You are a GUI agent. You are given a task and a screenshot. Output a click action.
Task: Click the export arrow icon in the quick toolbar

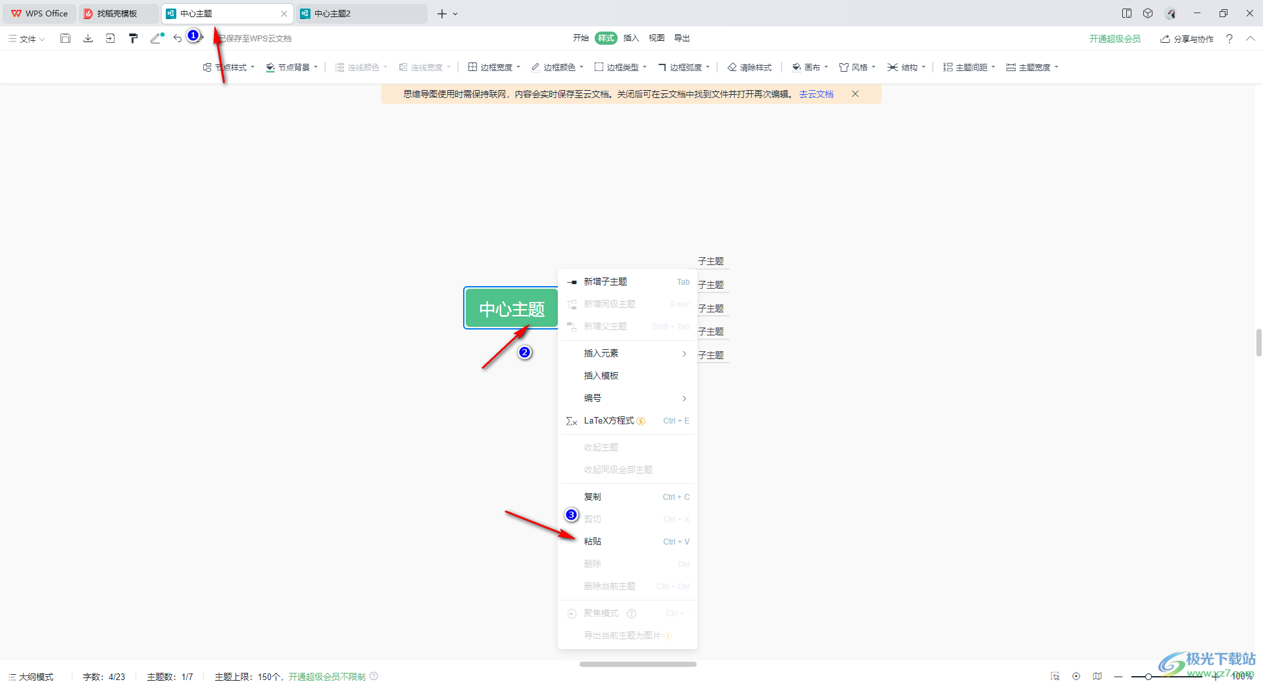[x=111, y=38]
